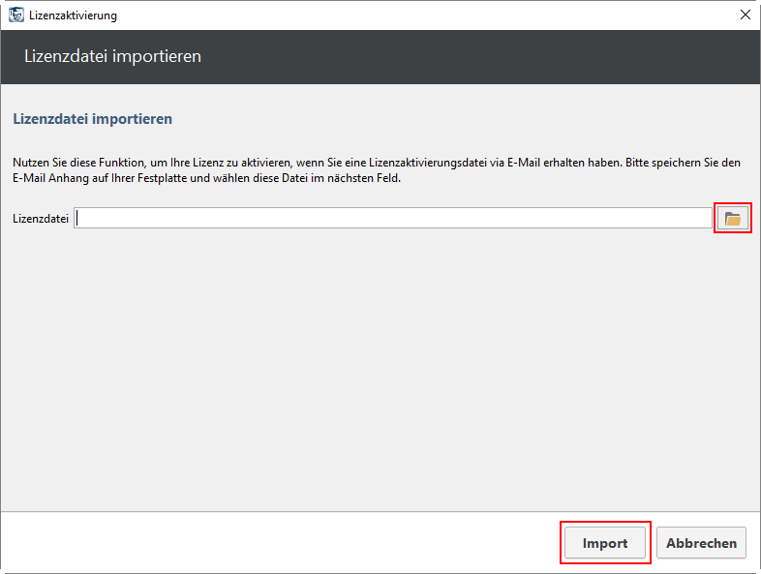Cancel with the Abbrechen button

pyautogui.click(x=701, y=542)
